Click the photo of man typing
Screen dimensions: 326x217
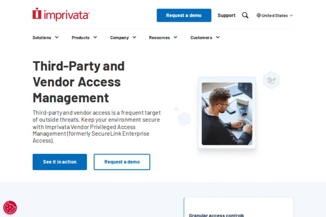point(227,114)
